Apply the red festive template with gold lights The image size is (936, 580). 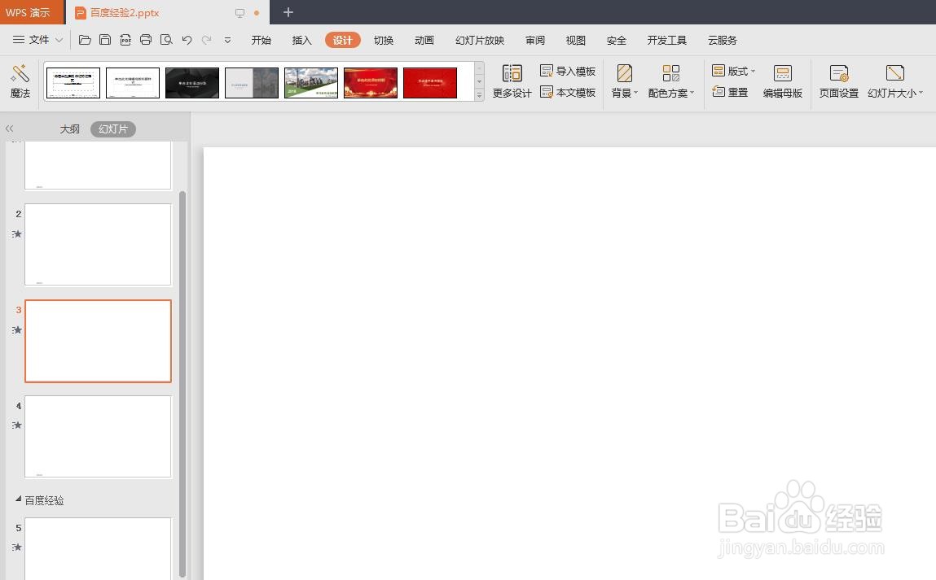(x=371, y=83)
